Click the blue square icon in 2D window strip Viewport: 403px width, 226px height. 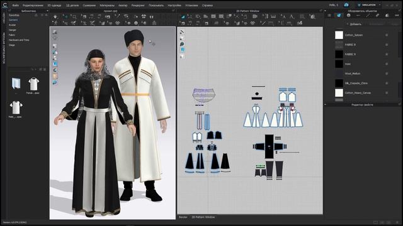pos(182,50)
